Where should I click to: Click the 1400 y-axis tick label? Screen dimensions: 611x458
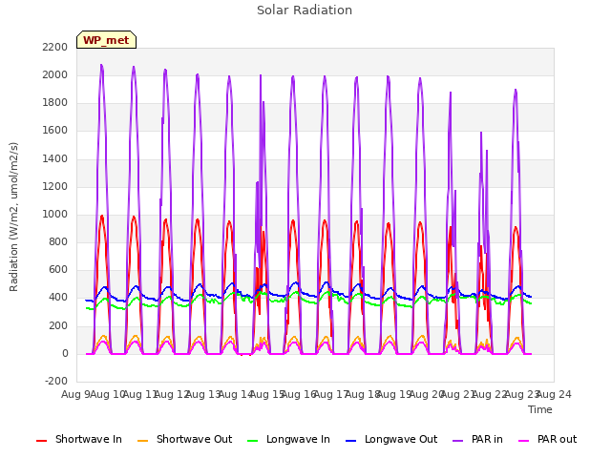coord(55,158)
